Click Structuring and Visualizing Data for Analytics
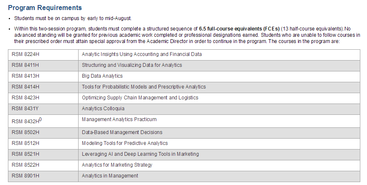The height and width of the screenshot is (185, 367). (x=132, y=65)
